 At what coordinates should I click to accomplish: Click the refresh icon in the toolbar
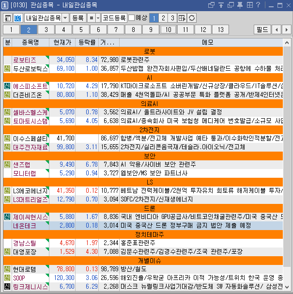click(192, 18)
